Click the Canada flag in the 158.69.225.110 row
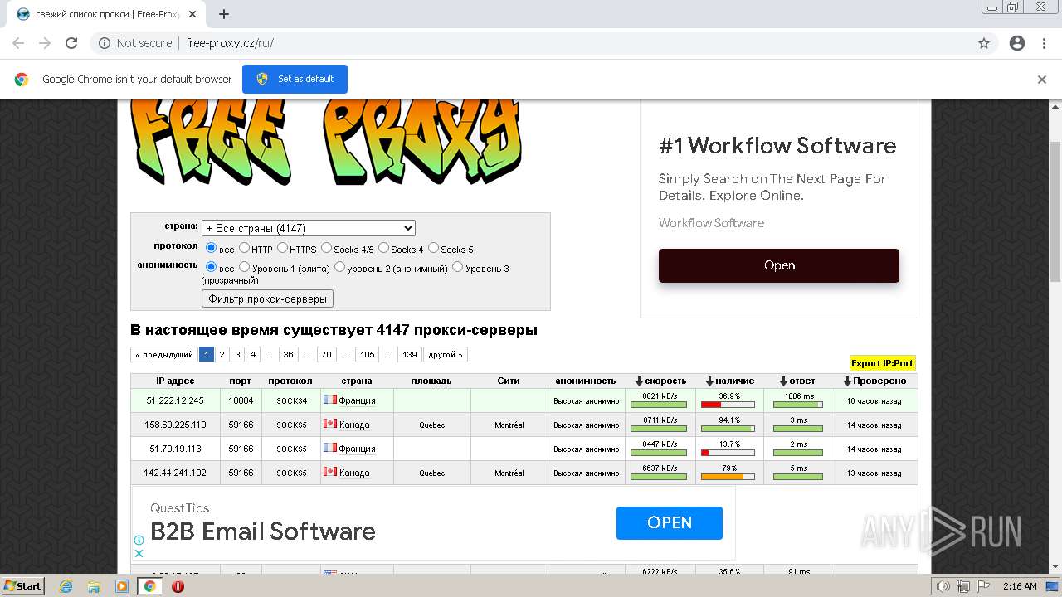Screen dimensions: 1062x597 click(329, 424)
